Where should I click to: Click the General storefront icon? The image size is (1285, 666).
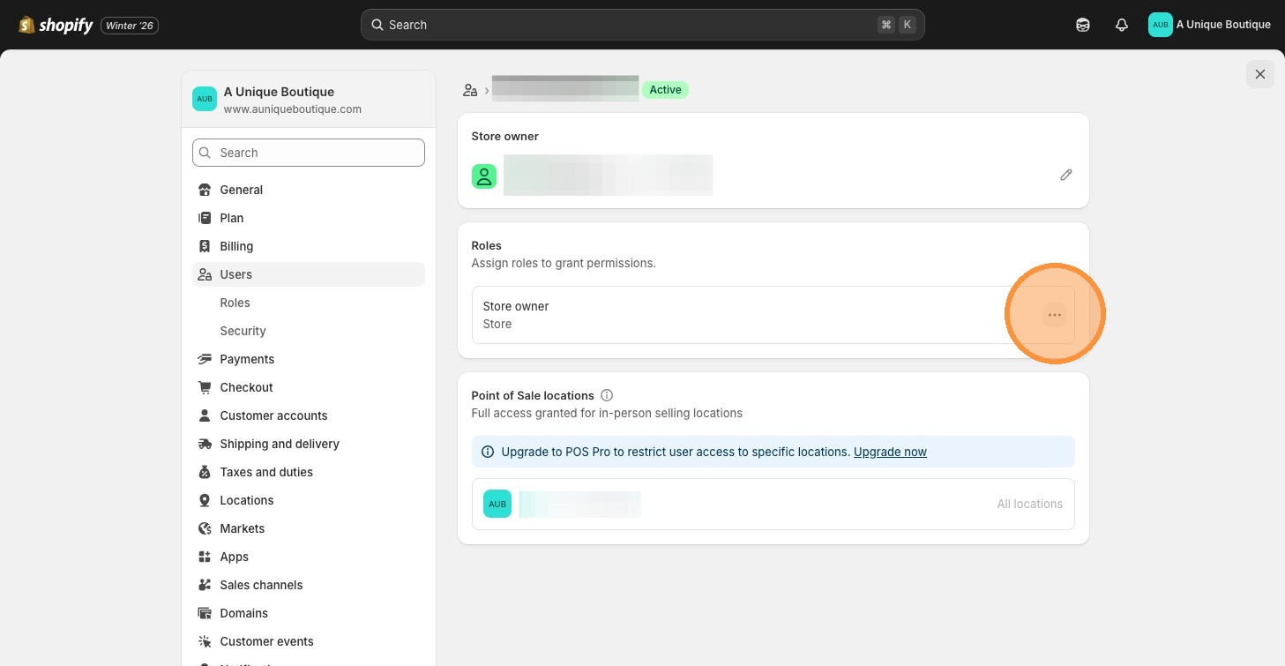205,190
